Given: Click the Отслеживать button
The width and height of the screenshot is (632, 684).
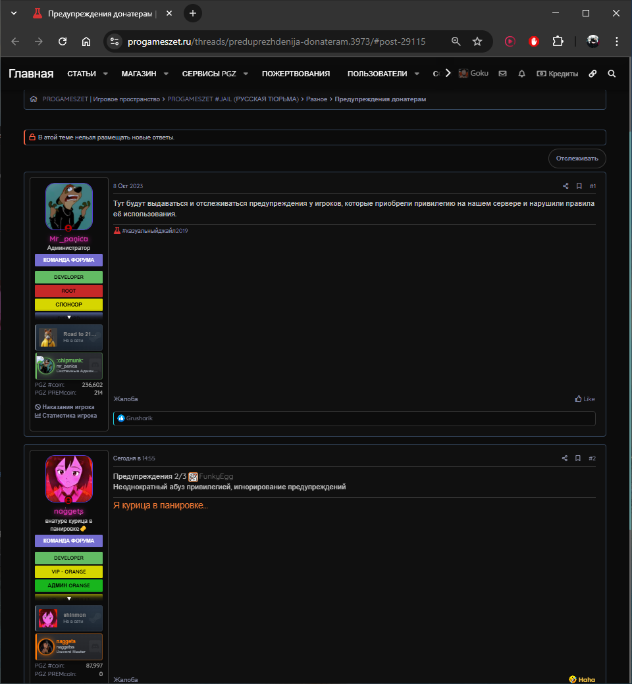Looking at the screenshot, I should [x=577, y=159].
